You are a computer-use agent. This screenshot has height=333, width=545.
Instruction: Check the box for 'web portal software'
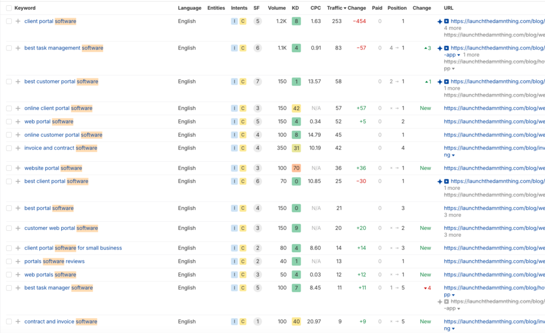tap(9, 121)
